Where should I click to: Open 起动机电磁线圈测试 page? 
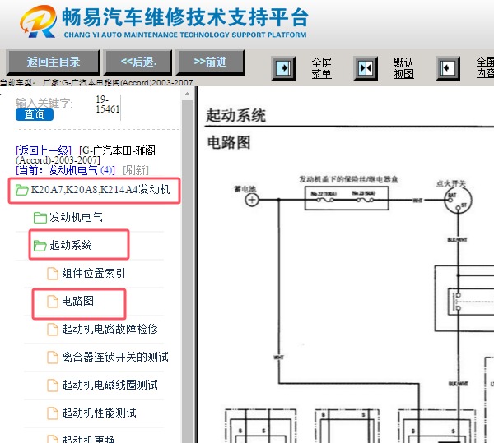click(110, 385)
